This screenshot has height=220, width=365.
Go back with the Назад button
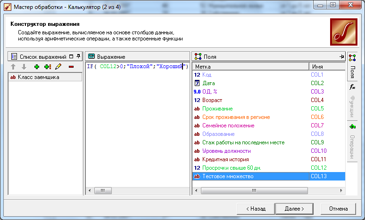(x=256, y=209)
